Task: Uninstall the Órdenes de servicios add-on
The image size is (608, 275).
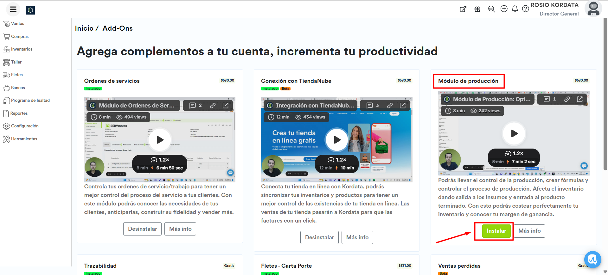Action: pos(142,229)
